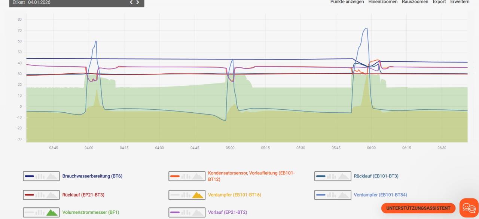The image size is (479, 219).
Task: Click Punkte anzeigen in chart menu
Action: tap(347, 2)
